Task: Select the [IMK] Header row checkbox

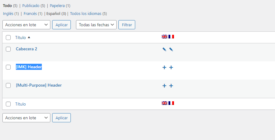Action: [x=8, y=67]
